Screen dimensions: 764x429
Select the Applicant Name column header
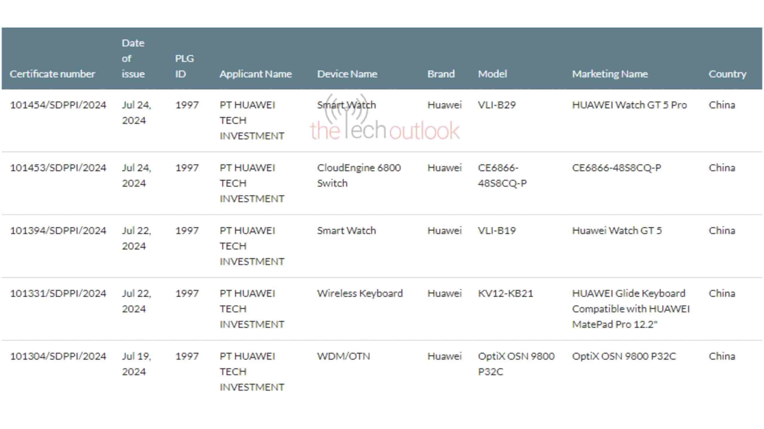[255, 74]
